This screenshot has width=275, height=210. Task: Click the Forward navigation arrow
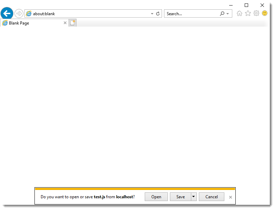[19, 14]
